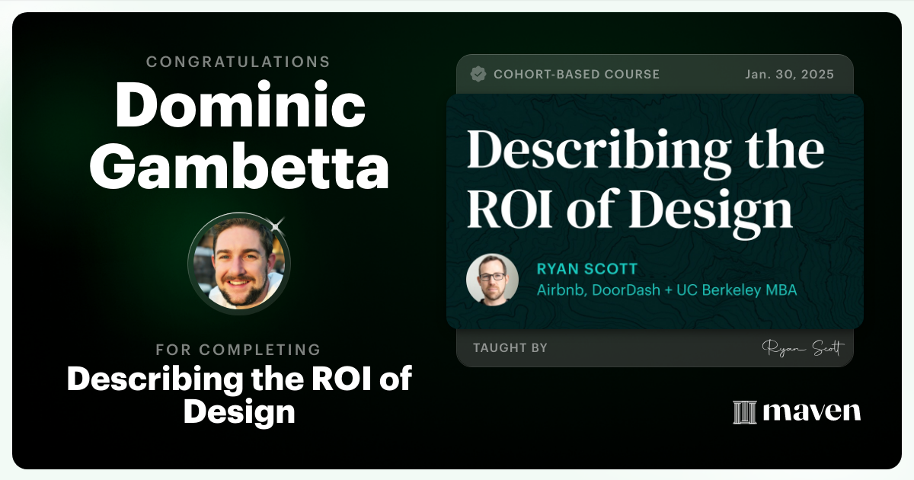The height and width of the screenshot is (480, 914).
Task: Click the FOR COMPLETING label
Action: pyautogui.click(x=239, y=350)
